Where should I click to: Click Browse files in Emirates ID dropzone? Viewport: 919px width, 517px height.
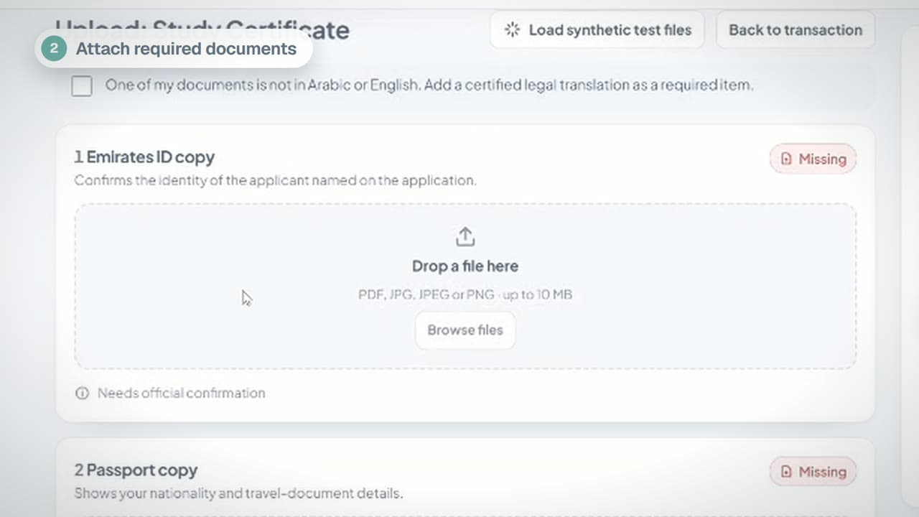(x=465, y=330)
